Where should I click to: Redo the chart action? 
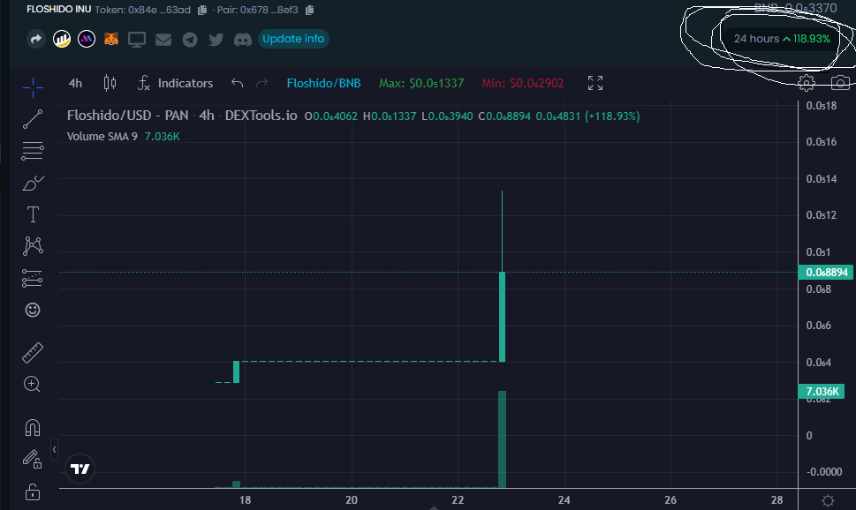click(262, 83)
